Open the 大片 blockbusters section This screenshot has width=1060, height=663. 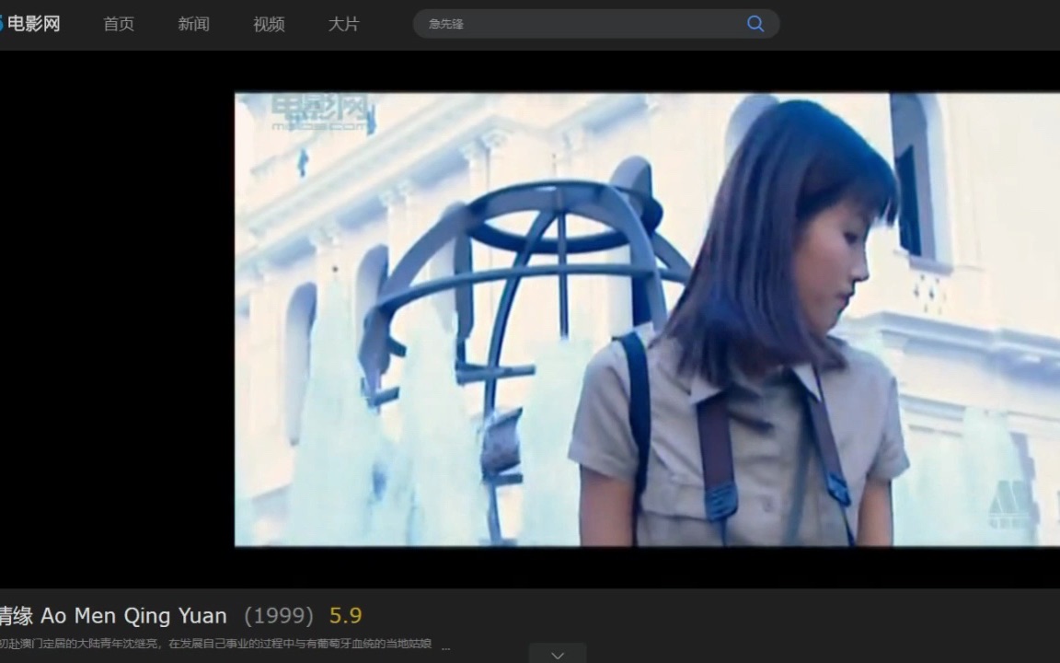[343, 24]
